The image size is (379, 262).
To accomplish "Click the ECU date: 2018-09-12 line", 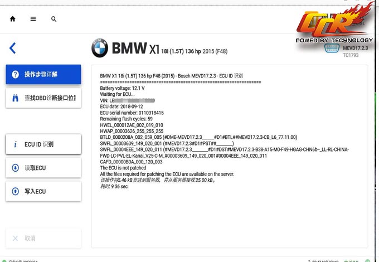I will point(122,106).
